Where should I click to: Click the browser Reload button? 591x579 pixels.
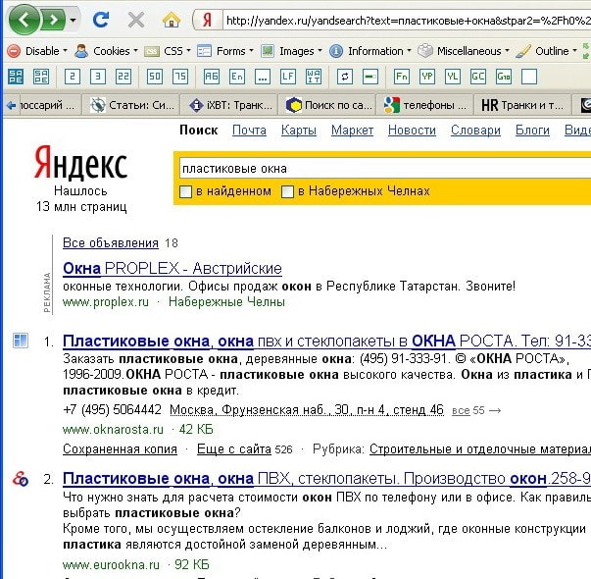tap(100, 19)
